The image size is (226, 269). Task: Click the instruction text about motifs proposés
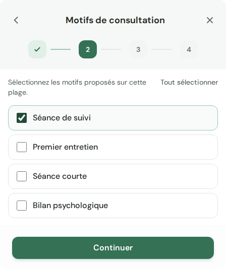click(77, 87)
